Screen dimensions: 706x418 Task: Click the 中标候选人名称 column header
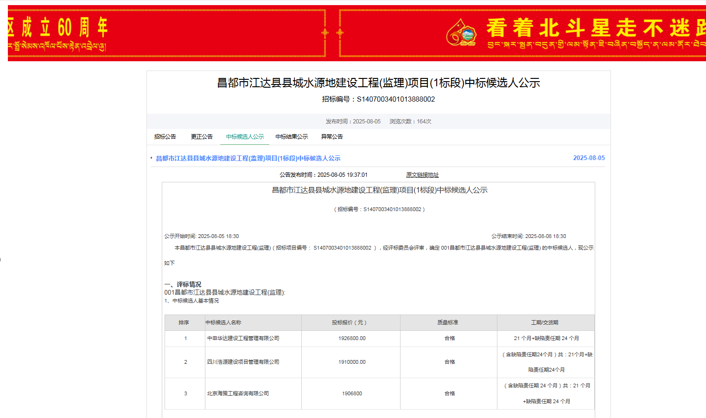click(x=223, y=322)
